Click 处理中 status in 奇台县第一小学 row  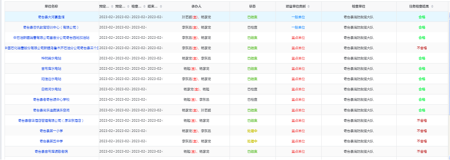252,131
